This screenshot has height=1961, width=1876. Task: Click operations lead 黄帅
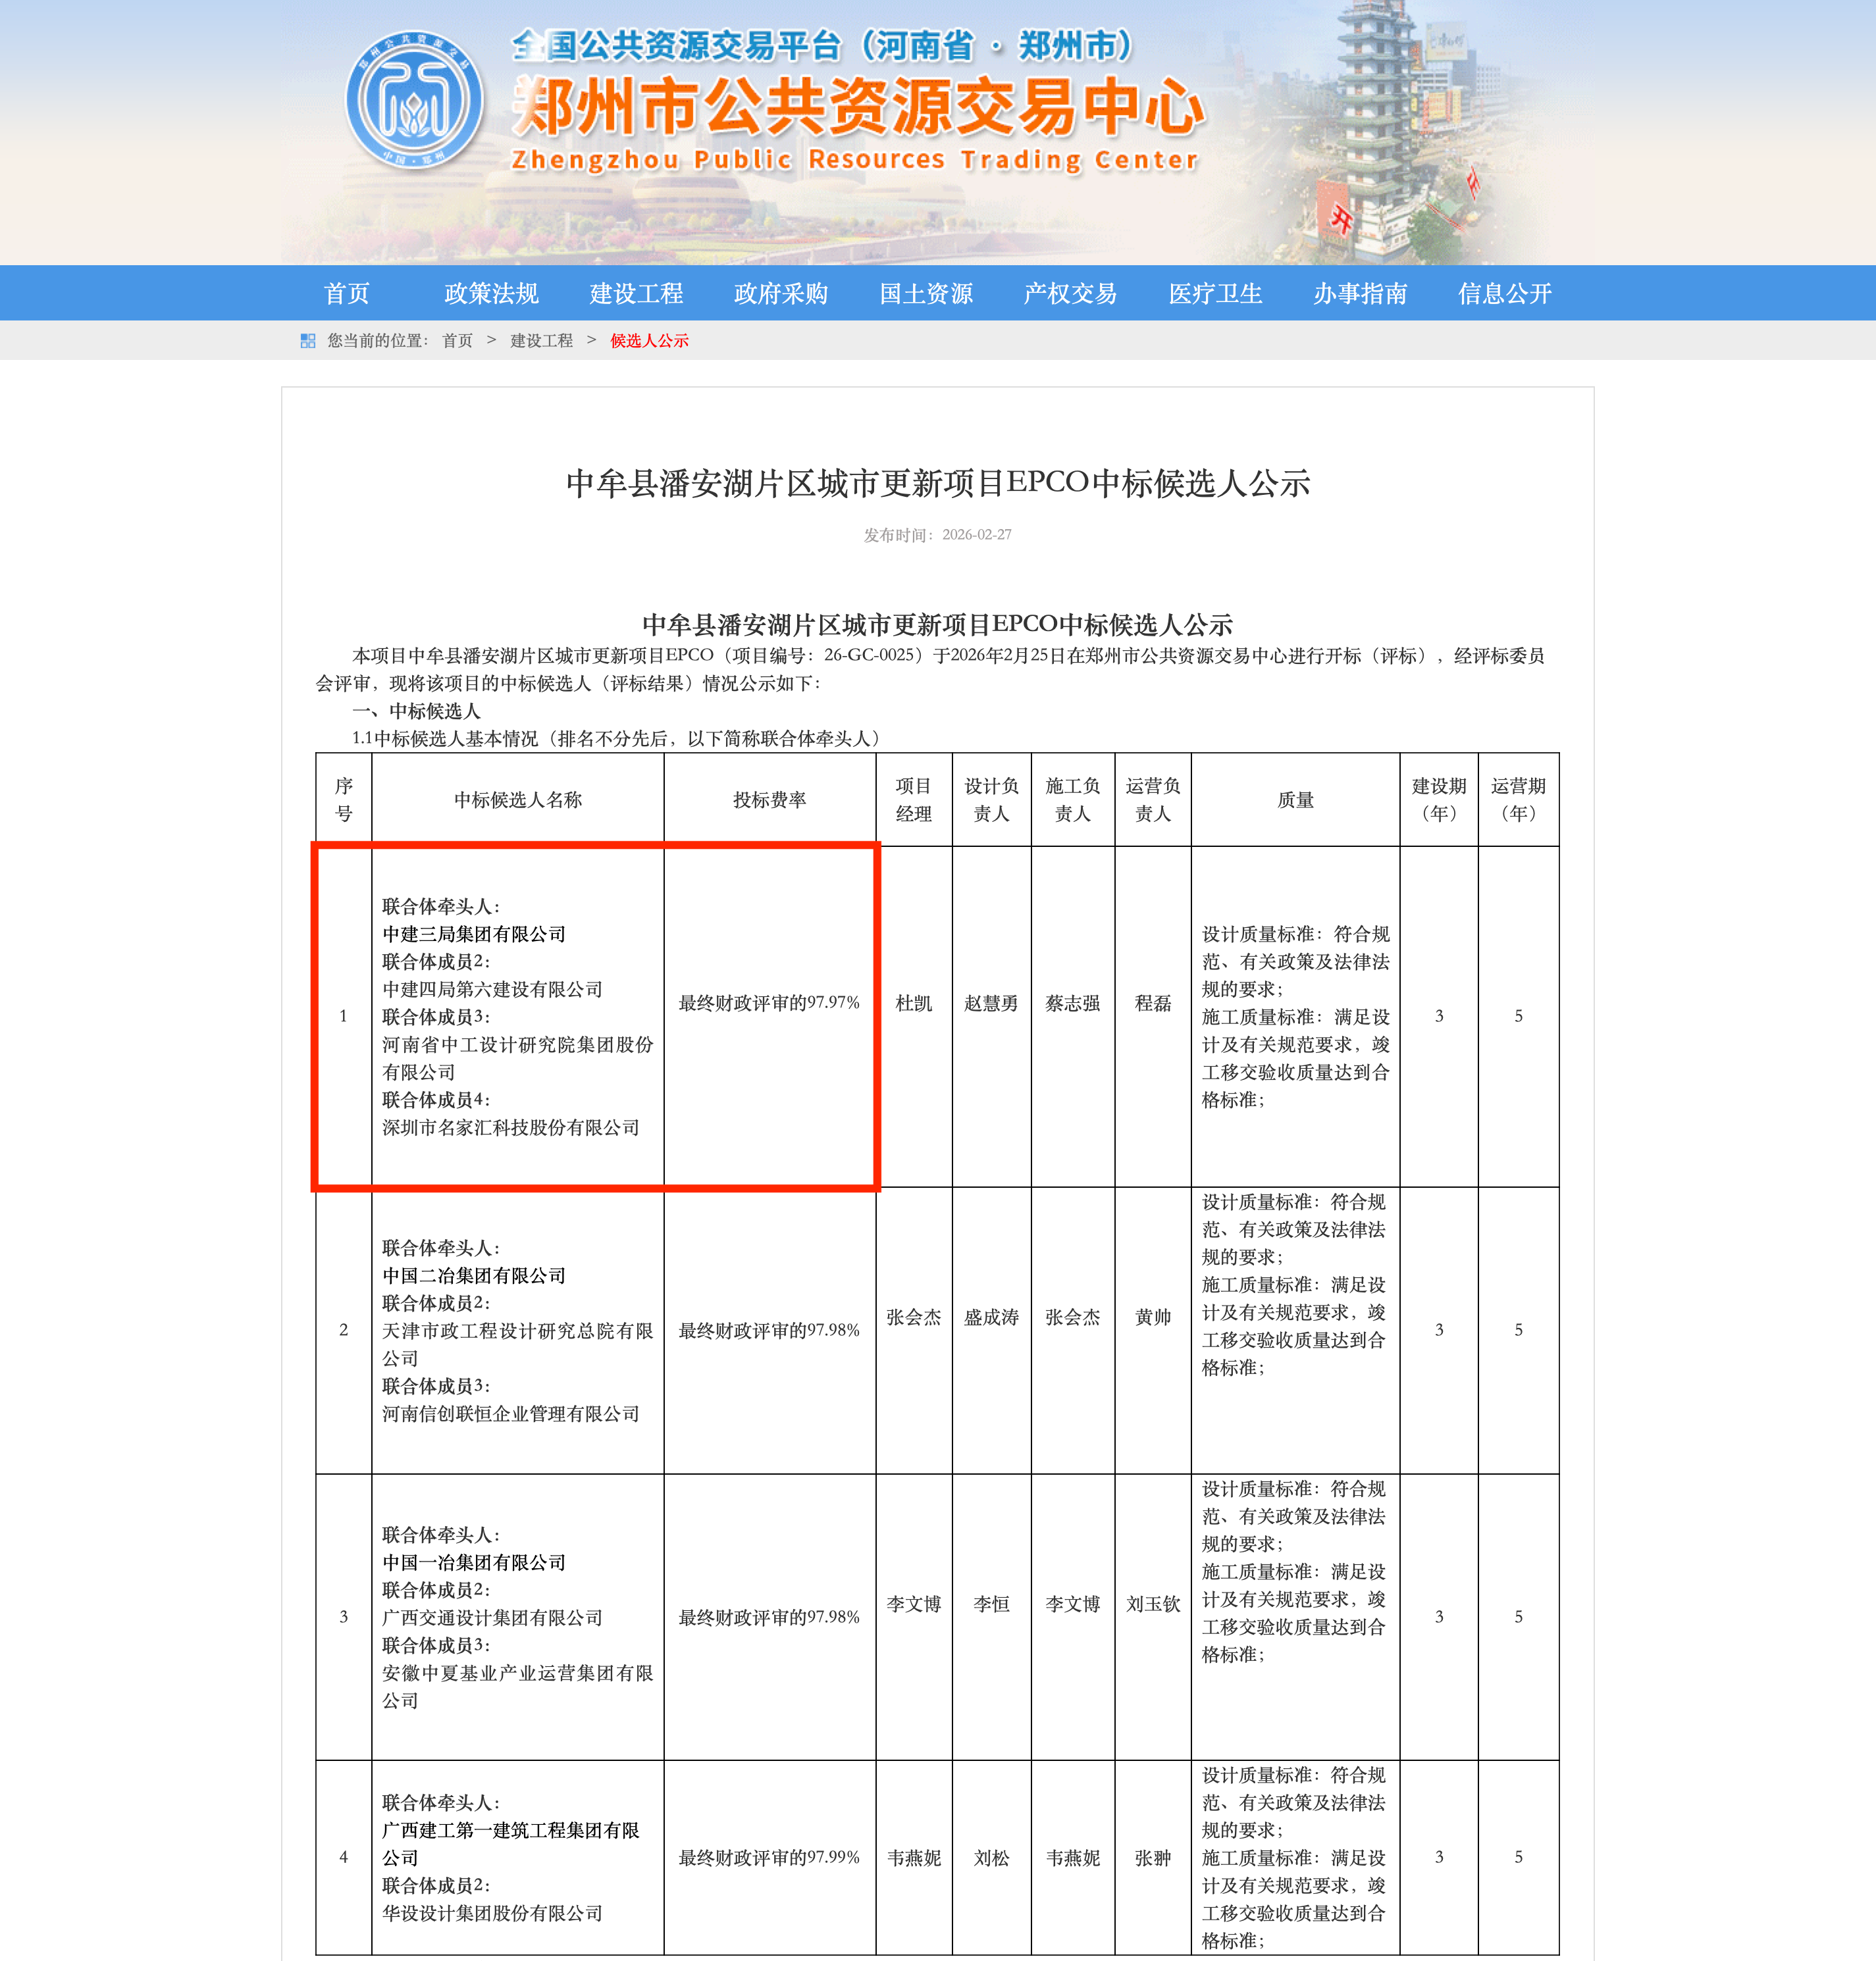[1152, 1317]
